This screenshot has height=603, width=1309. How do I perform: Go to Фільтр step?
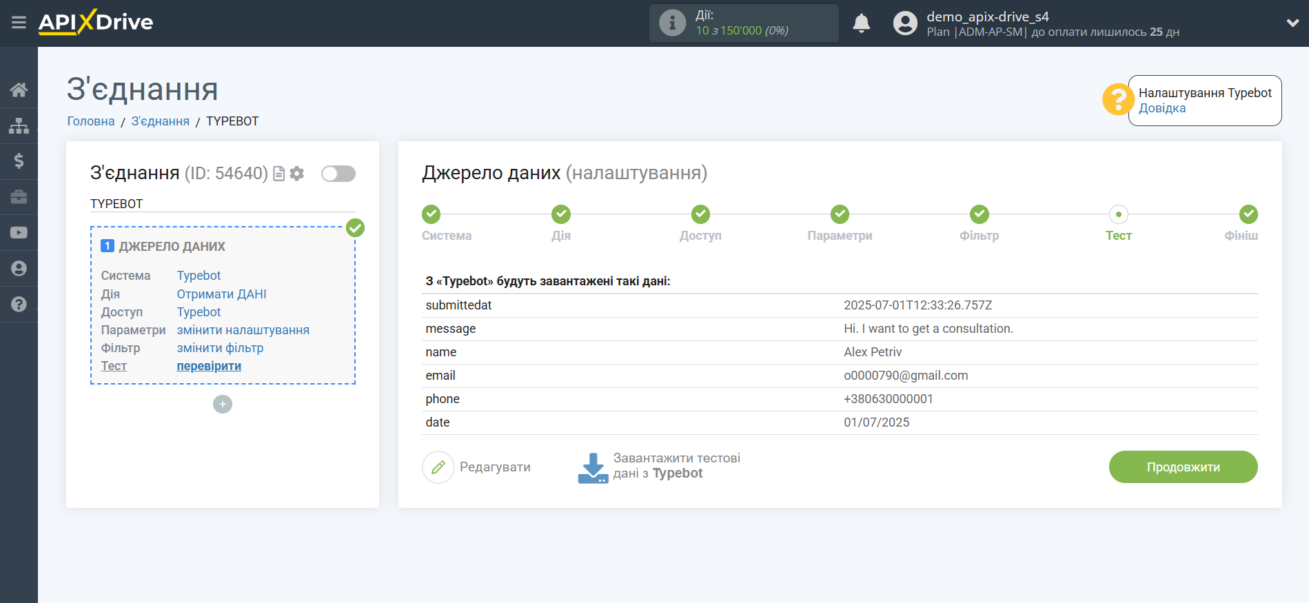click(x=980, y=214)
